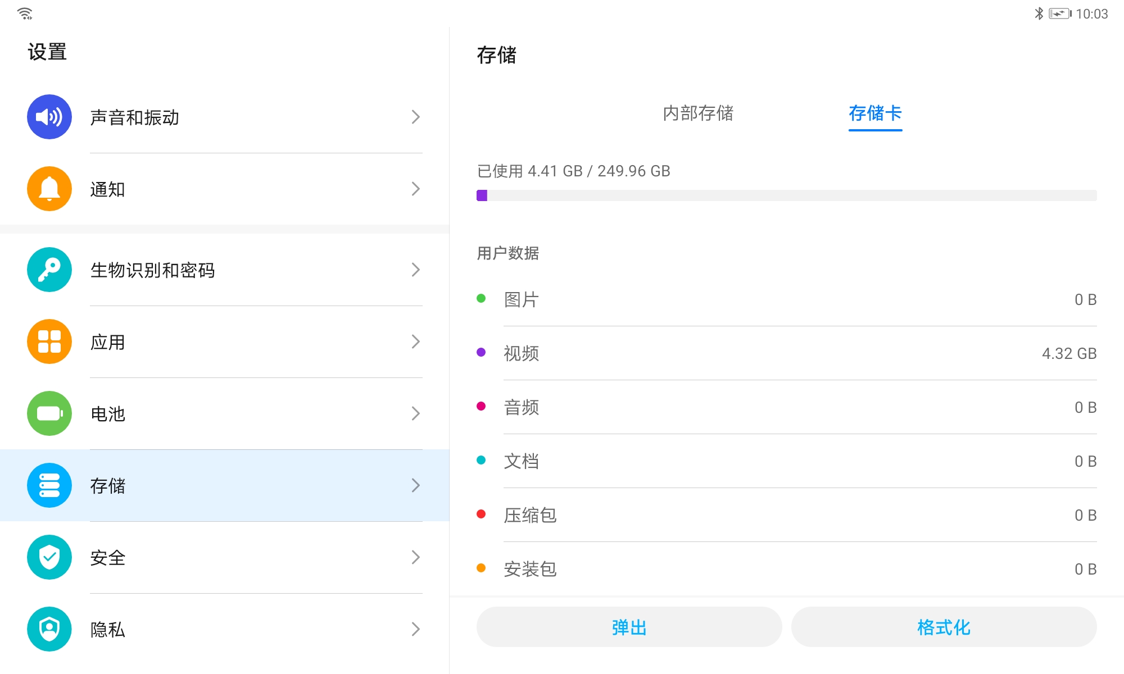Click the Biometrics and password key icon
This screenshot has height=674, width=1124.
(49, 270)
